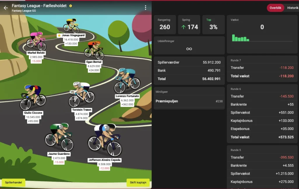Click the Runde 6 heading
The image size is (299, 189).
[x=236, y=89]
